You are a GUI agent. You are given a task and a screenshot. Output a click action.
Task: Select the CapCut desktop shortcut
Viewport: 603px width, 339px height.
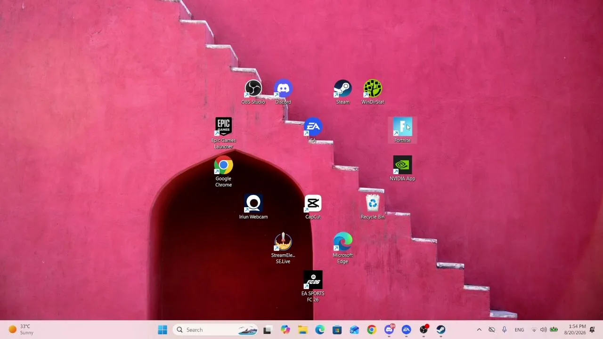pyautogui.click(x=313, y=207)
